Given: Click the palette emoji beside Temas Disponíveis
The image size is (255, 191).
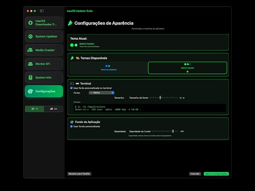Looking at the screenshot, I should [x=78, y=58].
